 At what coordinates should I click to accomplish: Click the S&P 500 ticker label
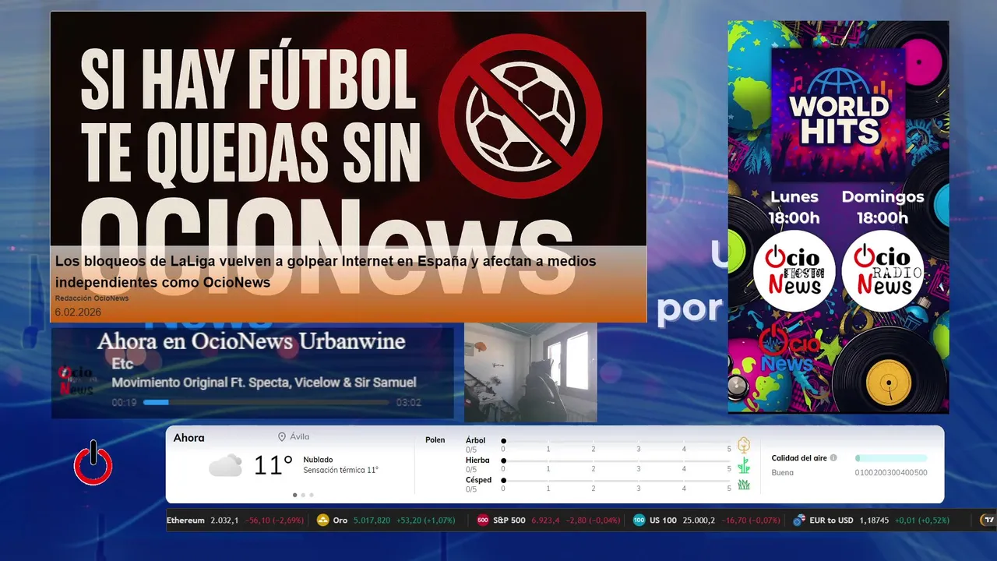click(x=509, y=520)
